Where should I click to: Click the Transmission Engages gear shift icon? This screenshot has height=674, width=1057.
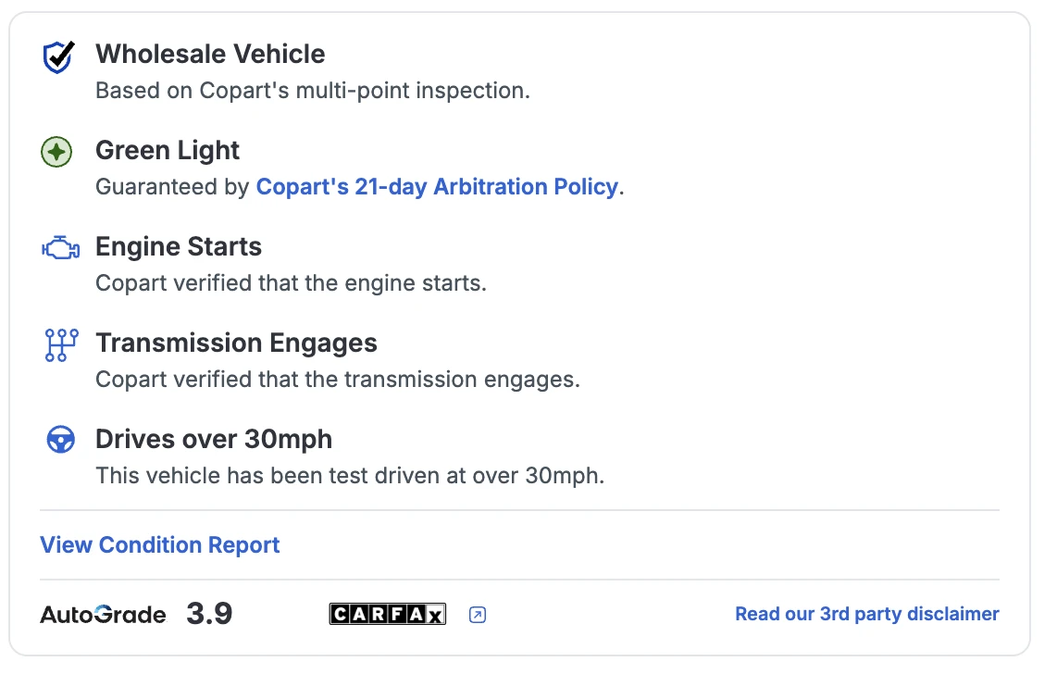[60, 344]
